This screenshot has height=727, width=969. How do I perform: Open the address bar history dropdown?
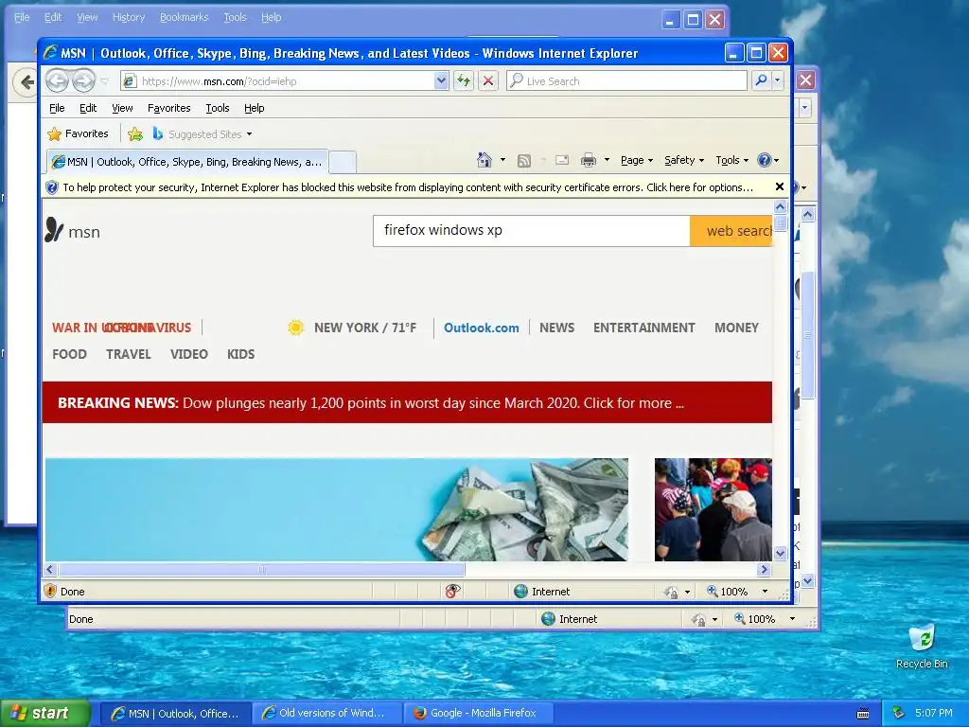click(441, 80)
